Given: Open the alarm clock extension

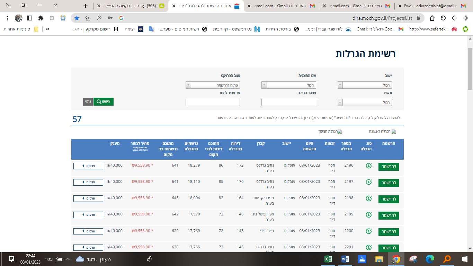Looking at the screenshot, I should tap(63, 18).
